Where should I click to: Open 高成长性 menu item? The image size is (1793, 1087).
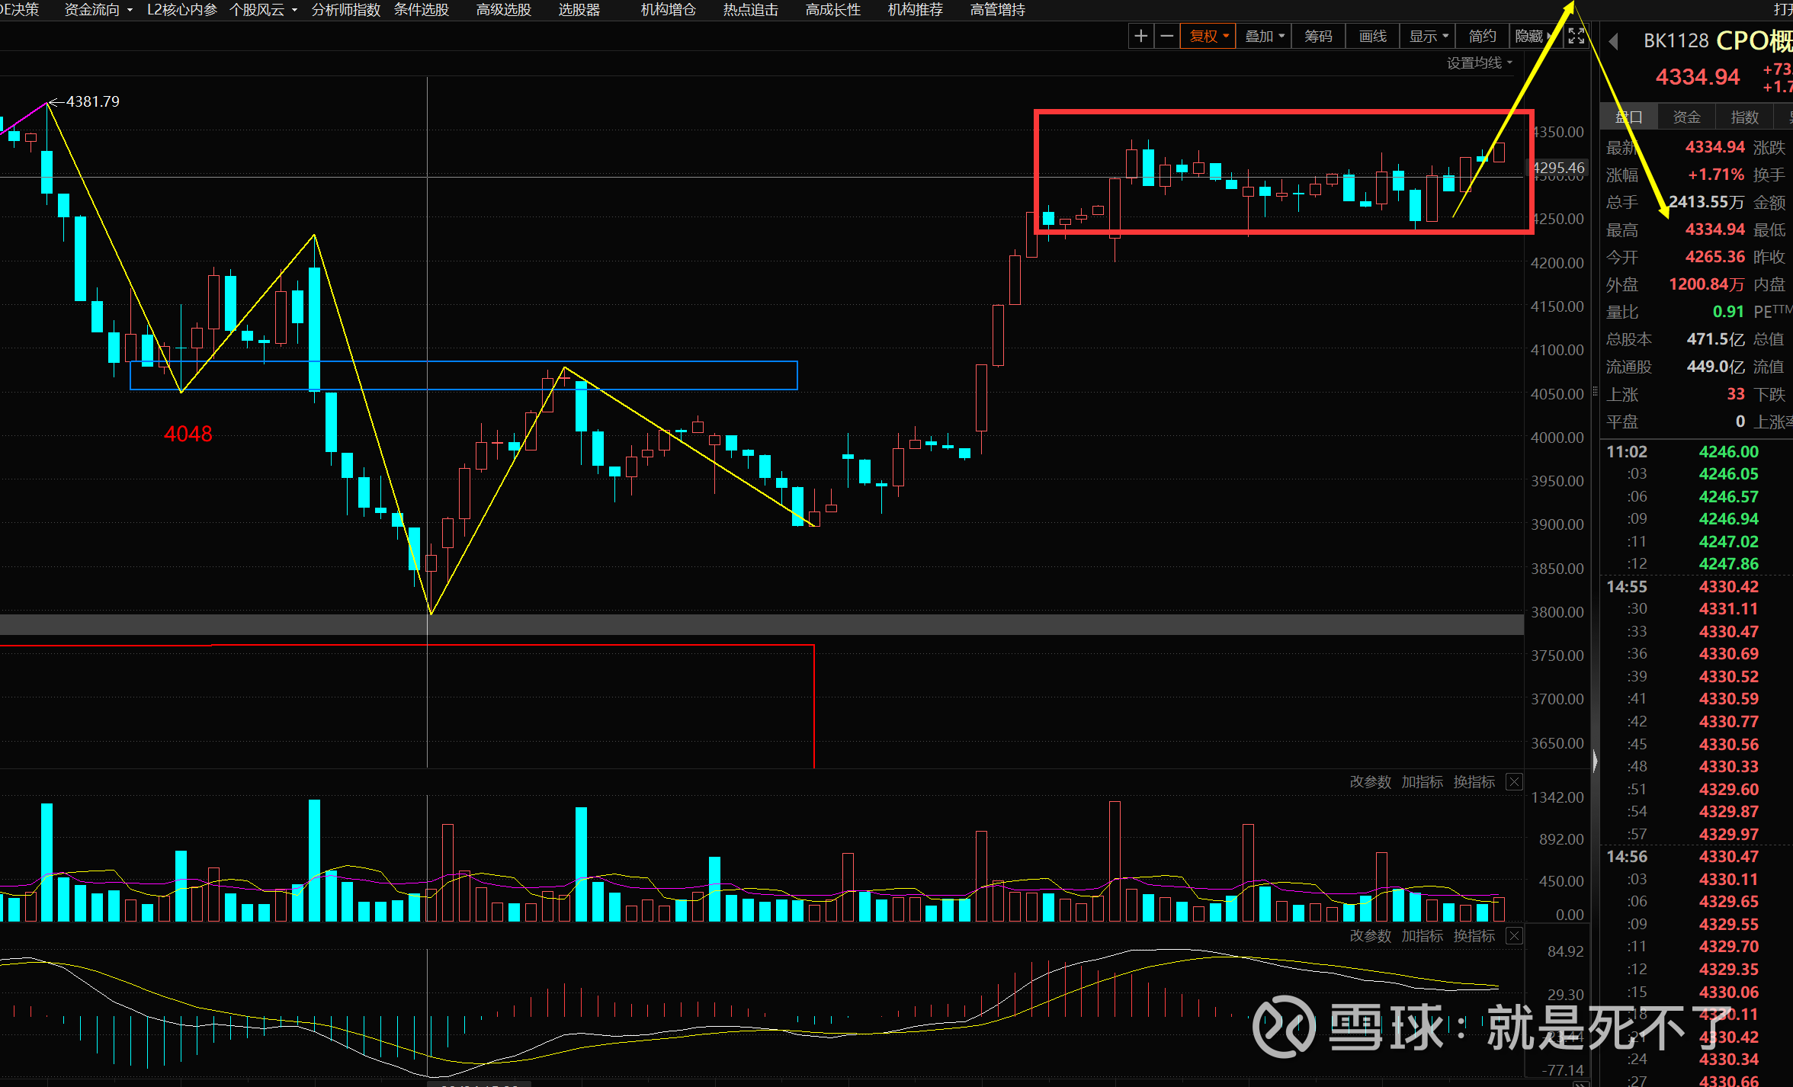point(833,10)
